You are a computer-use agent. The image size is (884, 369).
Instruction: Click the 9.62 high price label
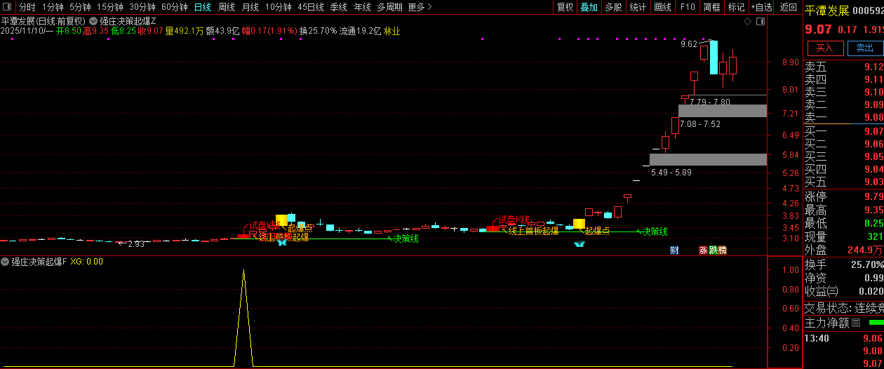tap(689, 44)
